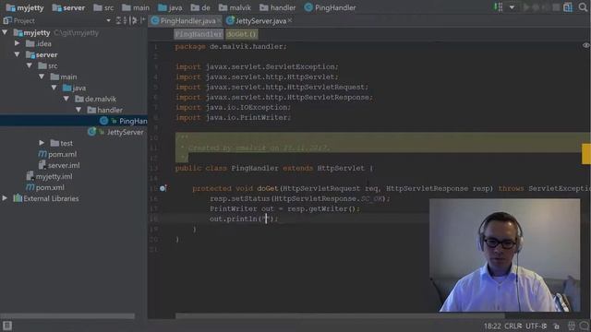Open the Project Structure icon
Viewport: 591px width, 332px height.
tap(568, 7)
